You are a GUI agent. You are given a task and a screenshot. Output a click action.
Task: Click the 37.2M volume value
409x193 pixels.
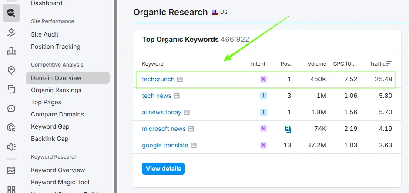click(316, 145)
